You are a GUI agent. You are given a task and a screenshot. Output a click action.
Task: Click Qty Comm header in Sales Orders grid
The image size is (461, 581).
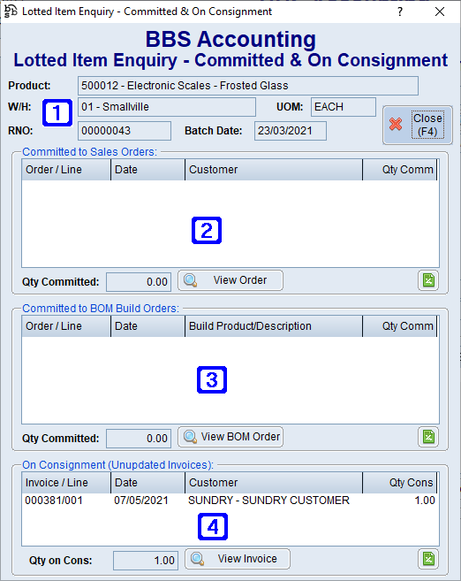400,170
